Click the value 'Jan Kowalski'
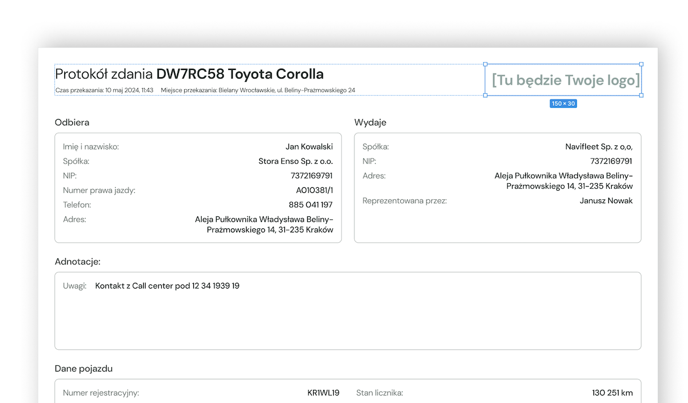Viewport: 688px width, 403px height. point(309,147)
